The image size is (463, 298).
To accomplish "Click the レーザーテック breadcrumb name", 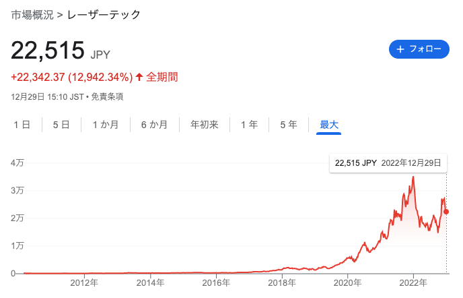I will point(104,15).
